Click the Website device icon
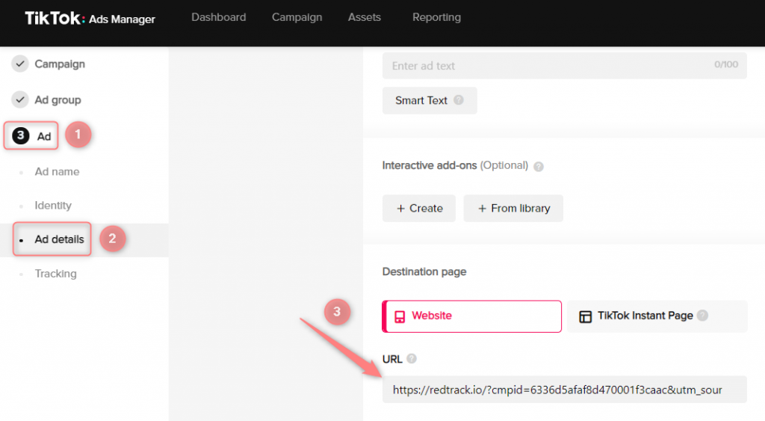 (400, 316)
